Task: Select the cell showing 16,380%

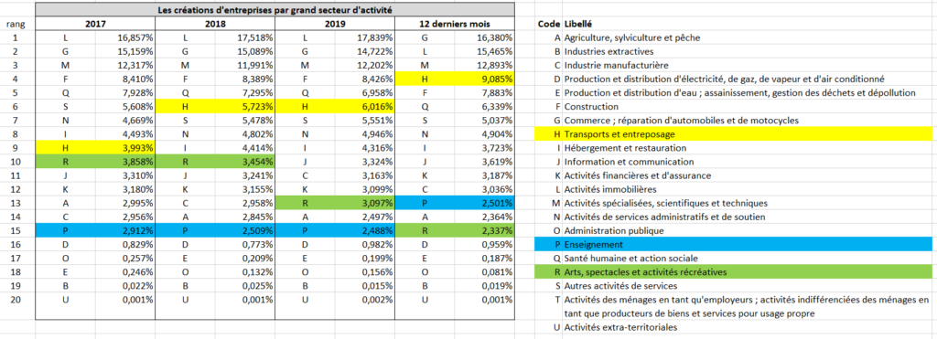Action: point(485,37)
